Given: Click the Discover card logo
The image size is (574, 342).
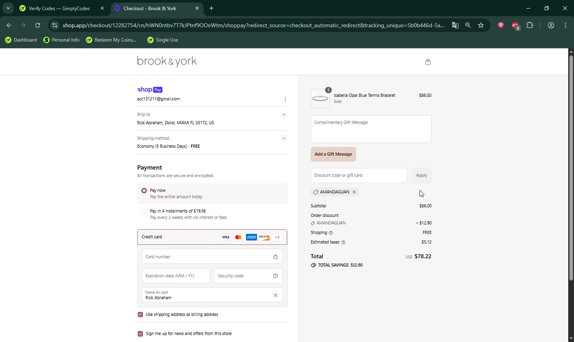Looking at the screenshot, I should coord(264,237).
